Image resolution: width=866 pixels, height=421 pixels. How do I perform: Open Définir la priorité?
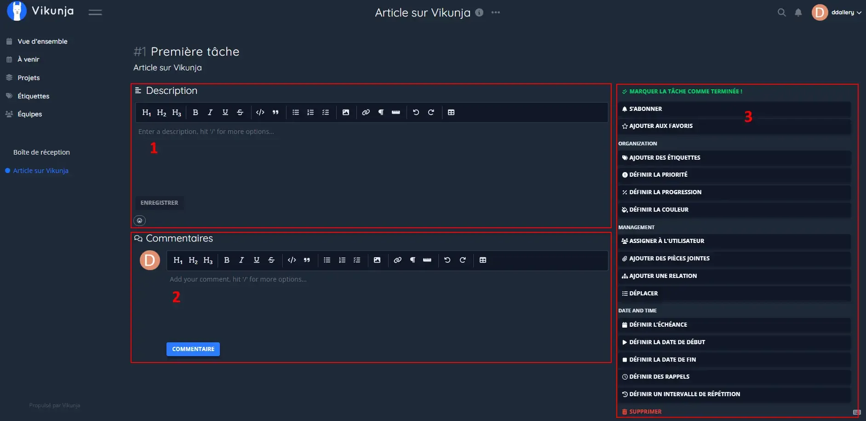coord(734,175)
